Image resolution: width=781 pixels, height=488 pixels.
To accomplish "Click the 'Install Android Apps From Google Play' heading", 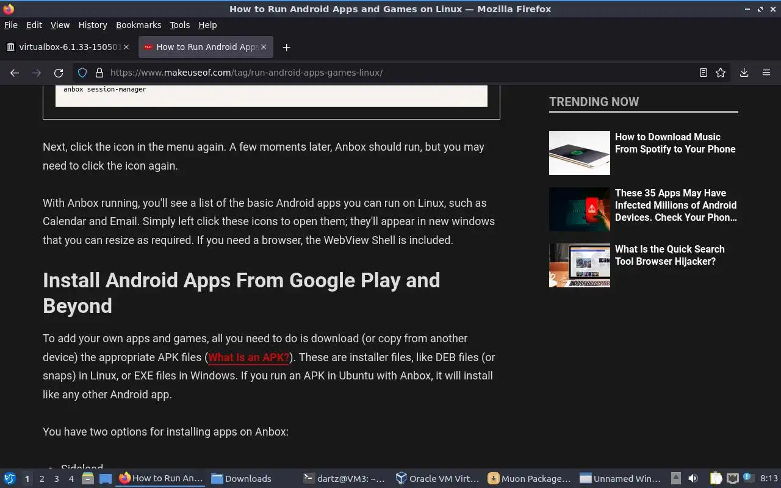I will click(241, 293).
